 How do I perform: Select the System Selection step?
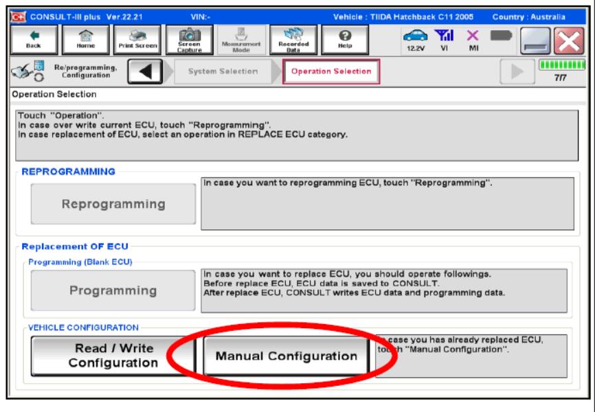223,71
